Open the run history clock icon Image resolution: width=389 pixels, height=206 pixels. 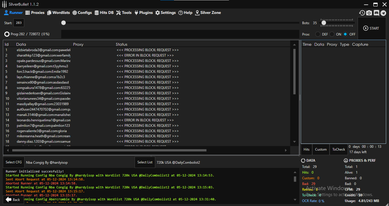pos(362,13)
